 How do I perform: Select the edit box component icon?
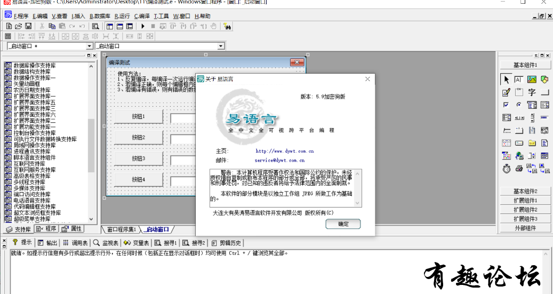pyautogui.click(x=519, y=79)
